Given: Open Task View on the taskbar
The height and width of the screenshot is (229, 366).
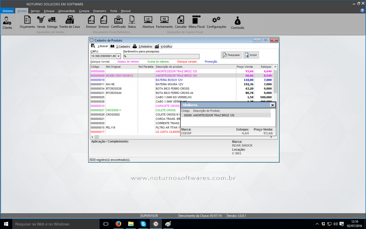Looking at the screenshot, I should (106, 224).
